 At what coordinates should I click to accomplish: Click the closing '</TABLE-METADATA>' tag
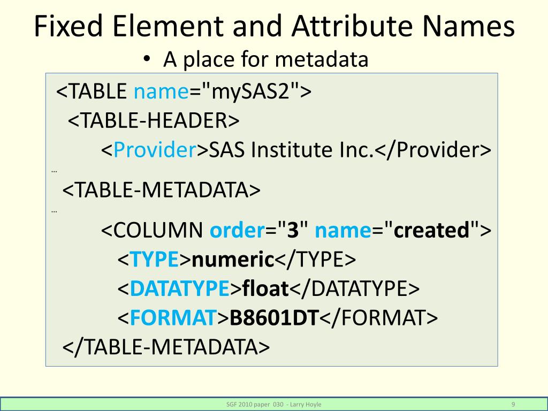(x=166, y=347)
